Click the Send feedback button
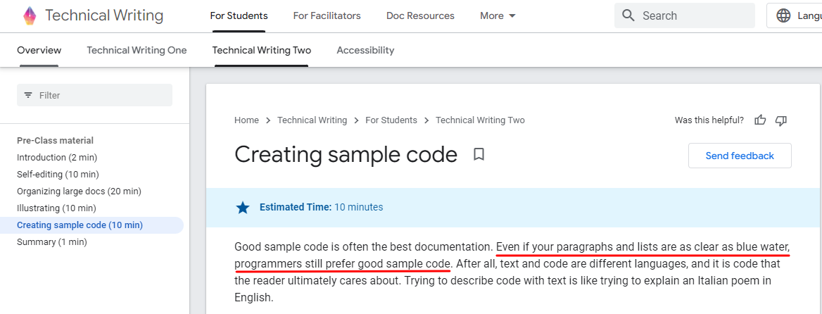Viewport: 822px width, 314px height. (740, 156)
